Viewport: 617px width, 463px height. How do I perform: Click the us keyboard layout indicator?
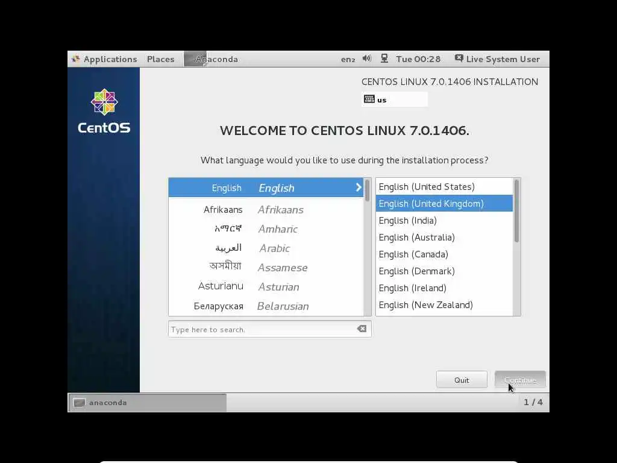(x=394, y=99)
